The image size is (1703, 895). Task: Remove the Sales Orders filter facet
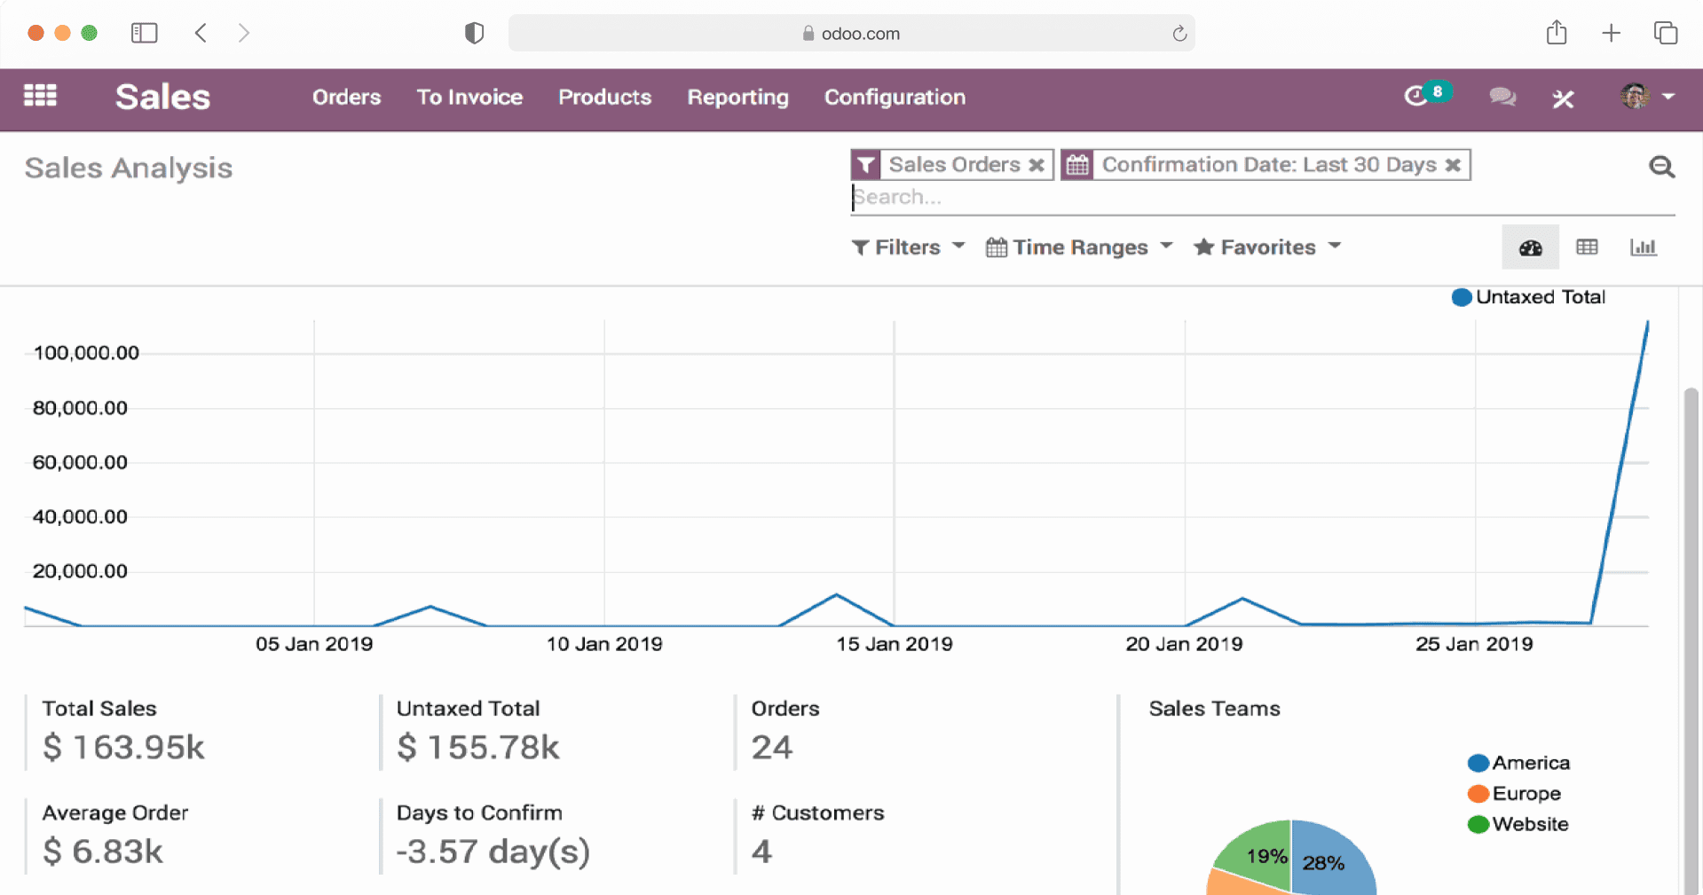(1036, 165)
